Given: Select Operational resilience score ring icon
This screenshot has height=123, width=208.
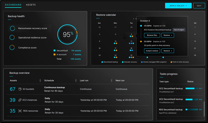Looking at the screenshot, I should [x=12, y=37].
